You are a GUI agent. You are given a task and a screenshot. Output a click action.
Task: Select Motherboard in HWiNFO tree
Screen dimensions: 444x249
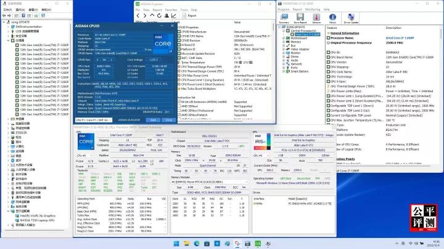(x=298, y=38)
